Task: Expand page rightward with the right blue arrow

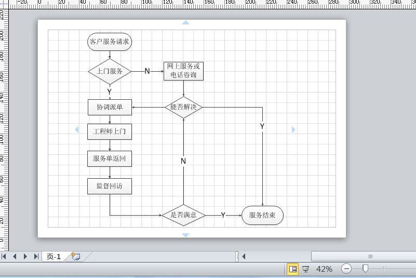Action: [293, 129]
